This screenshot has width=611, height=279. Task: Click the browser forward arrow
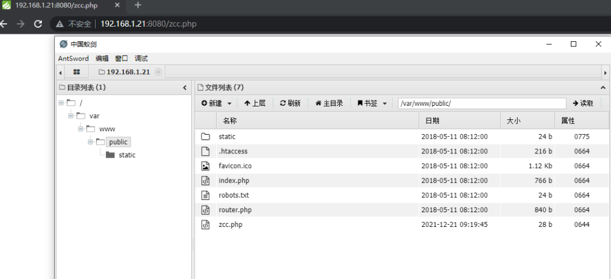(21, 24)
